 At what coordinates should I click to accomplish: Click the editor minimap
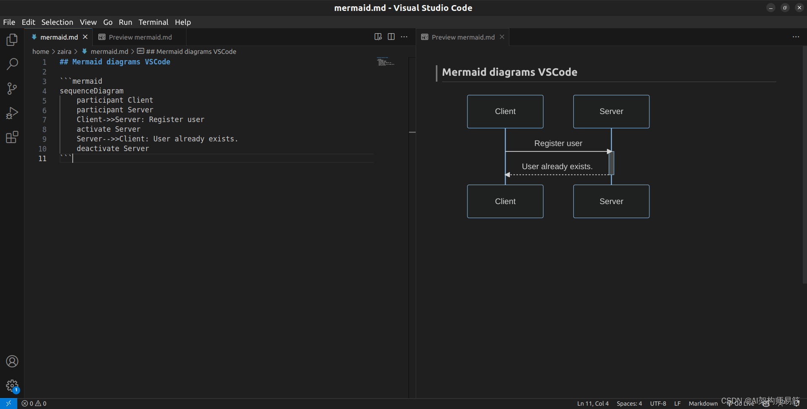click(386, 62)
